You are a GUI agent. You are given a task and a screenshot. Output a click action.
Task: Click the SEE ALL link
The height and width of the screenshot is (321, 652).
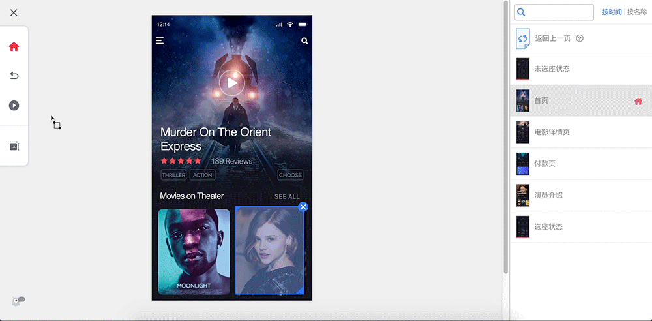[x=287, y=196]
